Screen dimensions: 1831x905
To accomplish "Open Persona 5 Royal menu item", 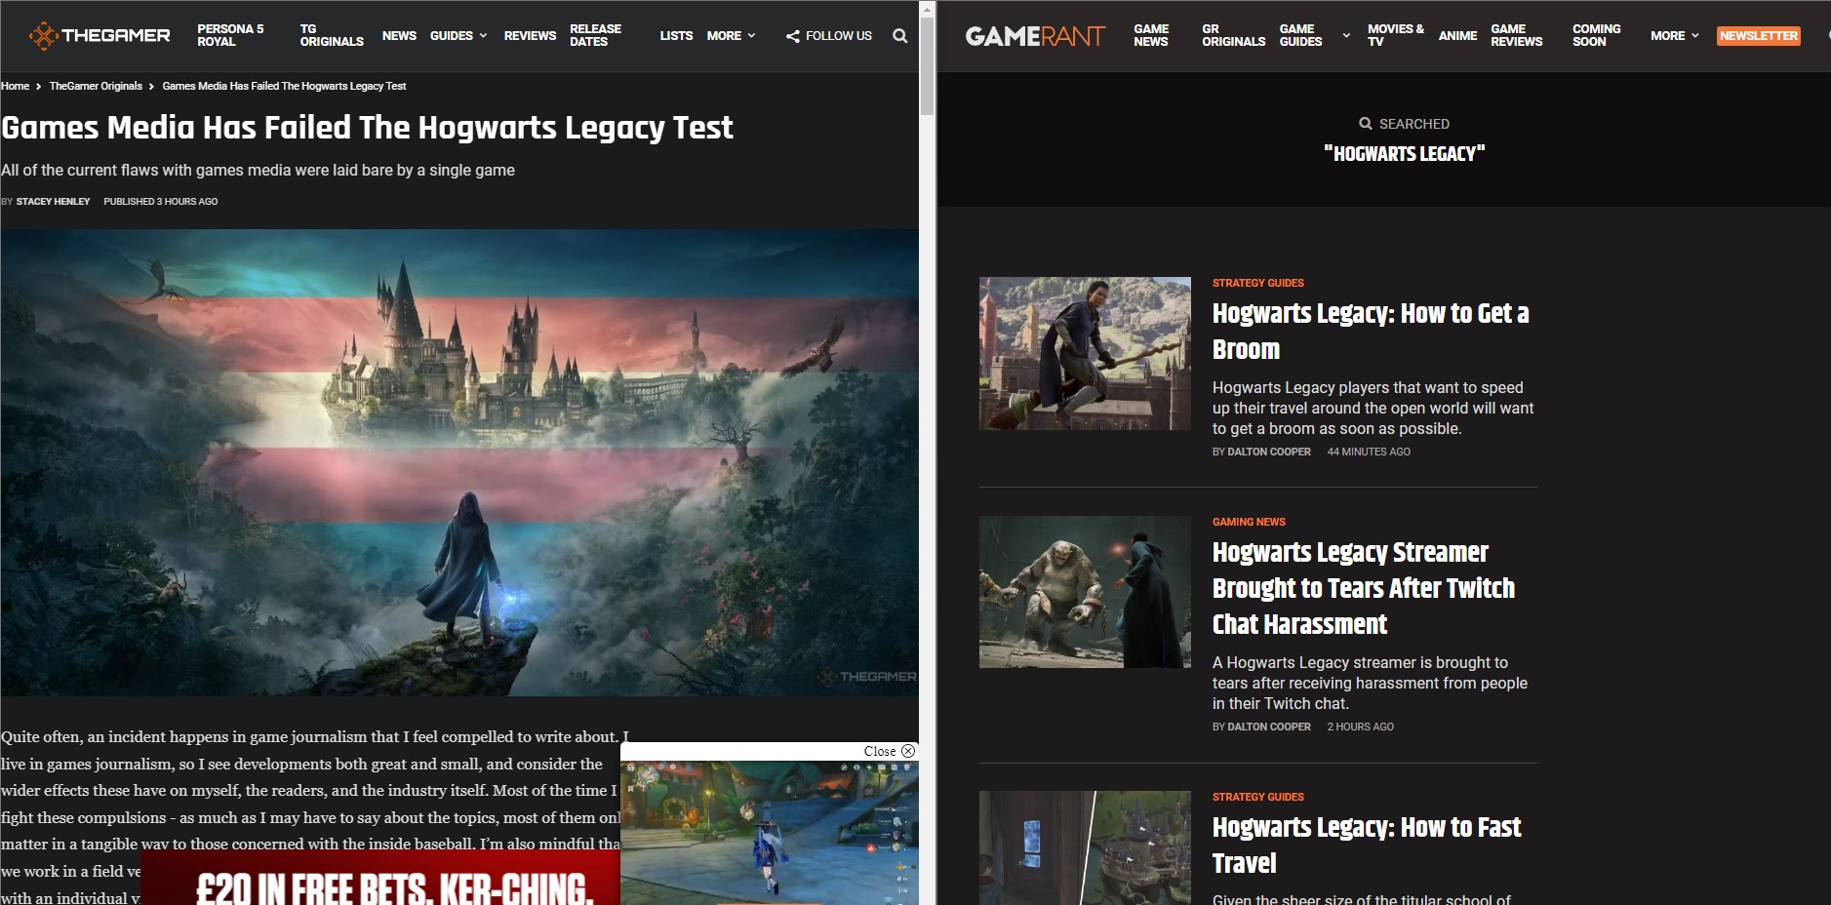I will pos(230,35).
